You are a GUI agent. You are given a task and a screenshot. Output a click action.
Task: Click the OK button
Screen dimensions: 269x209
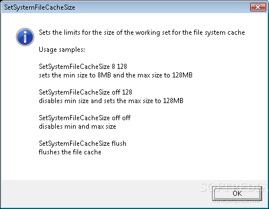coord(237,194)
